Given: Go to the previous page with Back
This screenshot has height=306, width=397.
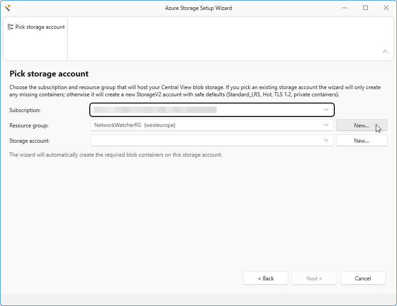Looking at the screenshot, I should pos(266,278).
